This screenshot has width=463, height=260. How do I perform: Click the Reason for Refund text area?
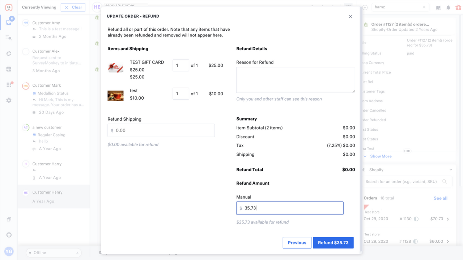(x=296, y=79)
